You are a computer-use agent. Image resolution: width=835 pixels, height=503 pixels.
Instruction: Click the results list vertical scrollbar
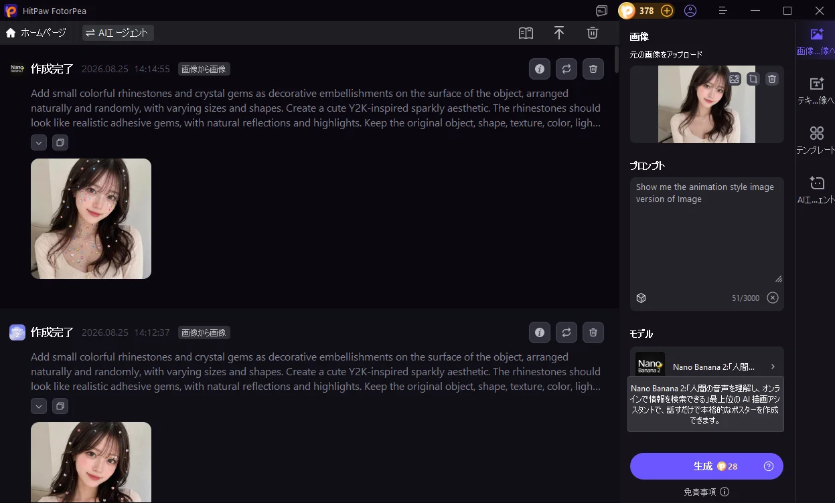pyautogui.click(x=616, y=61)
